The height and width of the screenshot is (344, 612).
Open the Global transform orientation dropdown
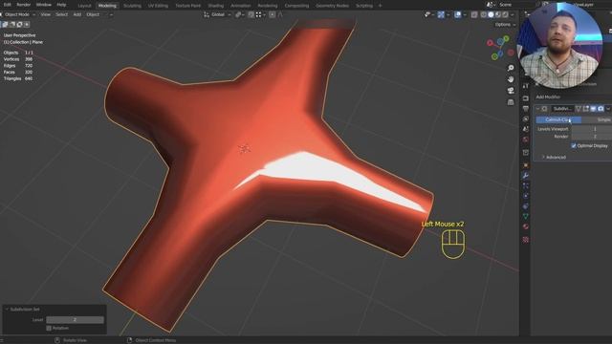click(x=218, y=14)
